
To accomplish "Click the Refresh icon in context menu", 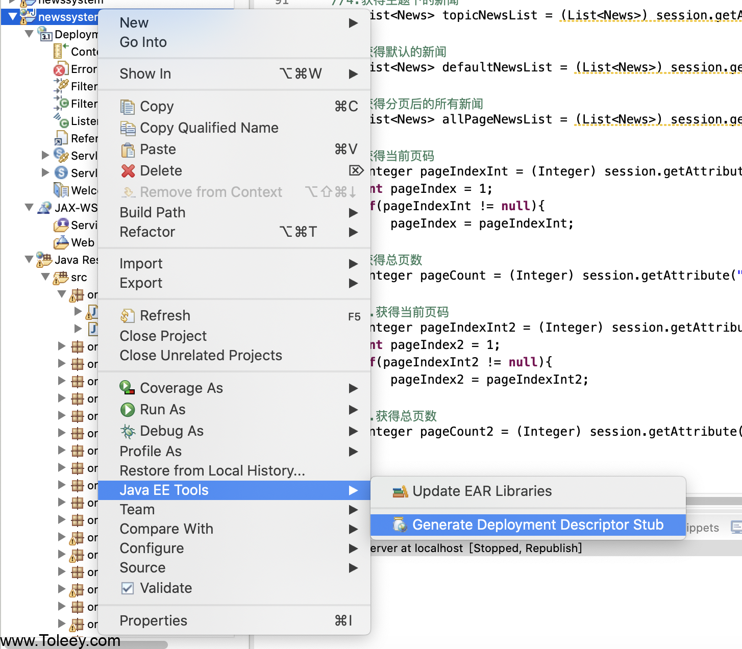I will coord(128,316).
